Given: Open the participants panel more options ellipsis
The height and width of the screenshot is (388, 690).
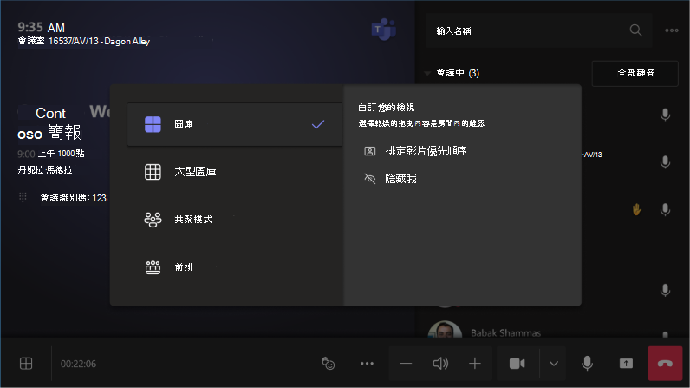Looking at the screenshot, I should tap(672, 30).
